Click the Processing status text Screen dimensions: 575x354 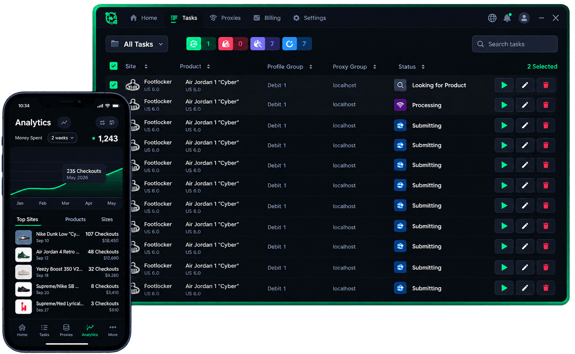coord(427,105)
